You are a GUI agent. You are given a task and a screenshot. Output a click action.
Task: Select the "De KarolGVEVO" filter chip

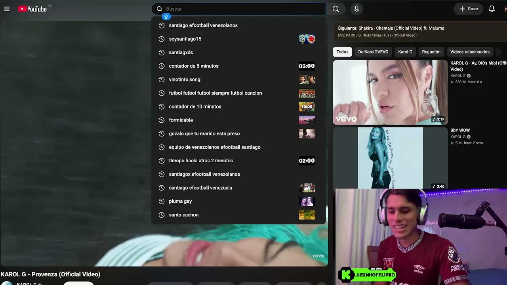point(373,52)
